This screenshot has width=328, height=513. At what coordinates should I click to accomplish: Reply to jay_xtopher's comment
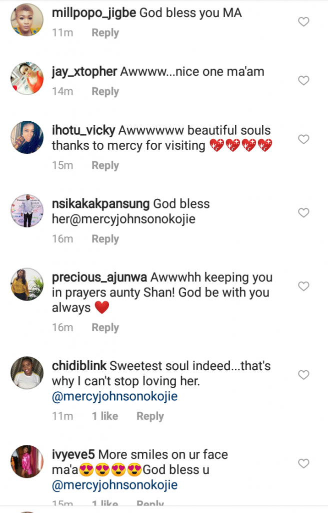pyautogui.click(x=105, y=92)
